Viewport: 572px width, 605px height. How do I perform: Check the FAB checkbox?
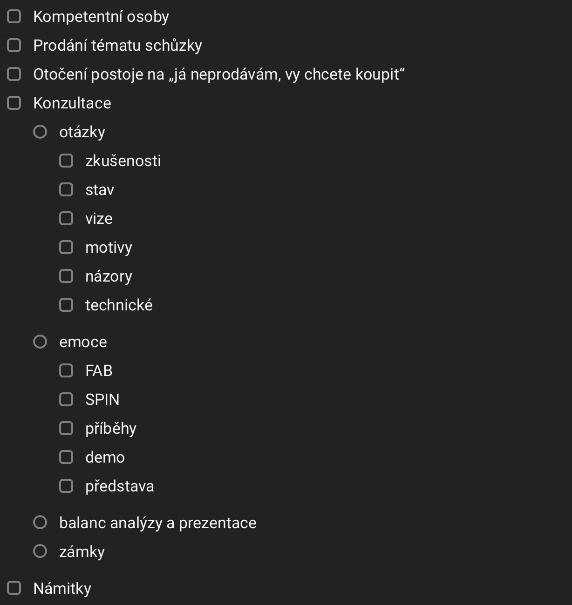66,370
